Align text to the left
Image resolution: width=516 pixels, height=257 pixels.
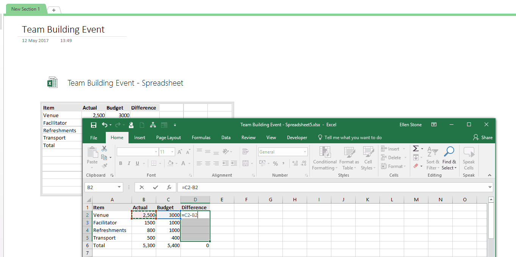pos(199,163)
